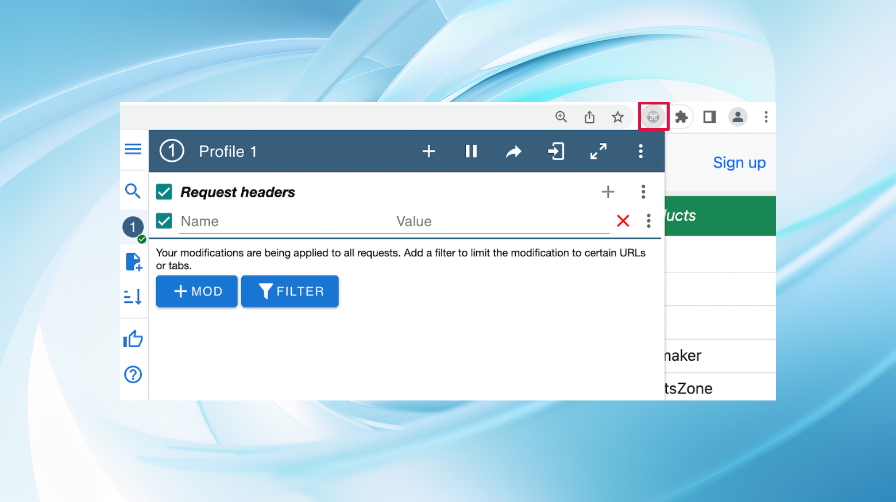Expand ModHeader to full tab view
This screenshot has width=896, height=502.
(x=598, y=151)
